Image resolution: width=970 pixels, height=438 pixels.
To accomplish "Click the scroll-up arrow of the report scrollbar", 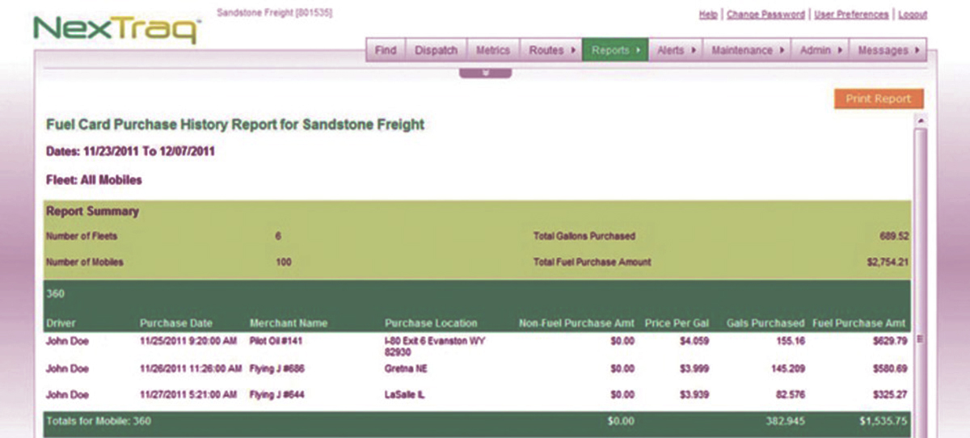I will (x=920, y=120).
